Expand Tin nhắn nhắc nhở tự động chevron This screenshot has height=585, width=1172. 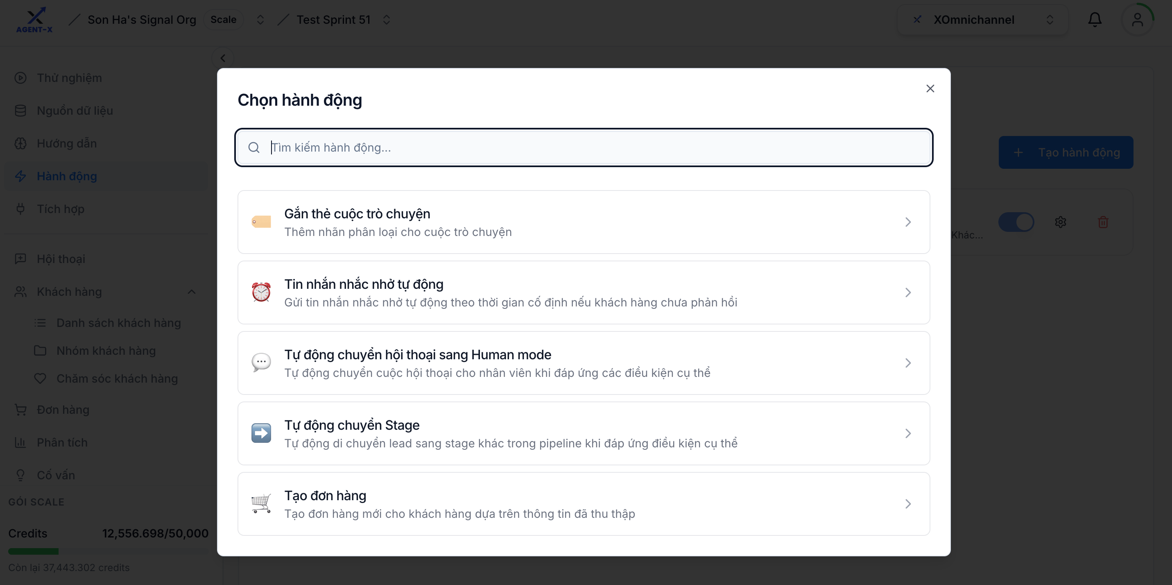(907, 292)
